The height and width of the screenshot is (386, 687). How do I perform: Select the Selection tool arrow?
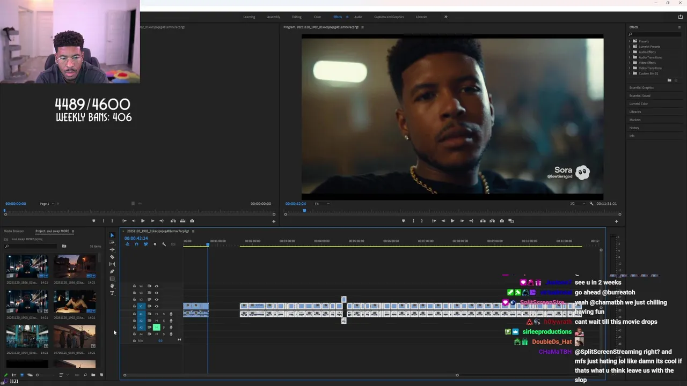(112, 235)
